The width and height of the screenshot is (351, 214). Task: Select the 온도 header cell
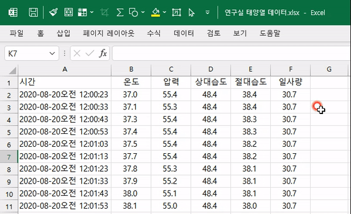pos(131,82)
